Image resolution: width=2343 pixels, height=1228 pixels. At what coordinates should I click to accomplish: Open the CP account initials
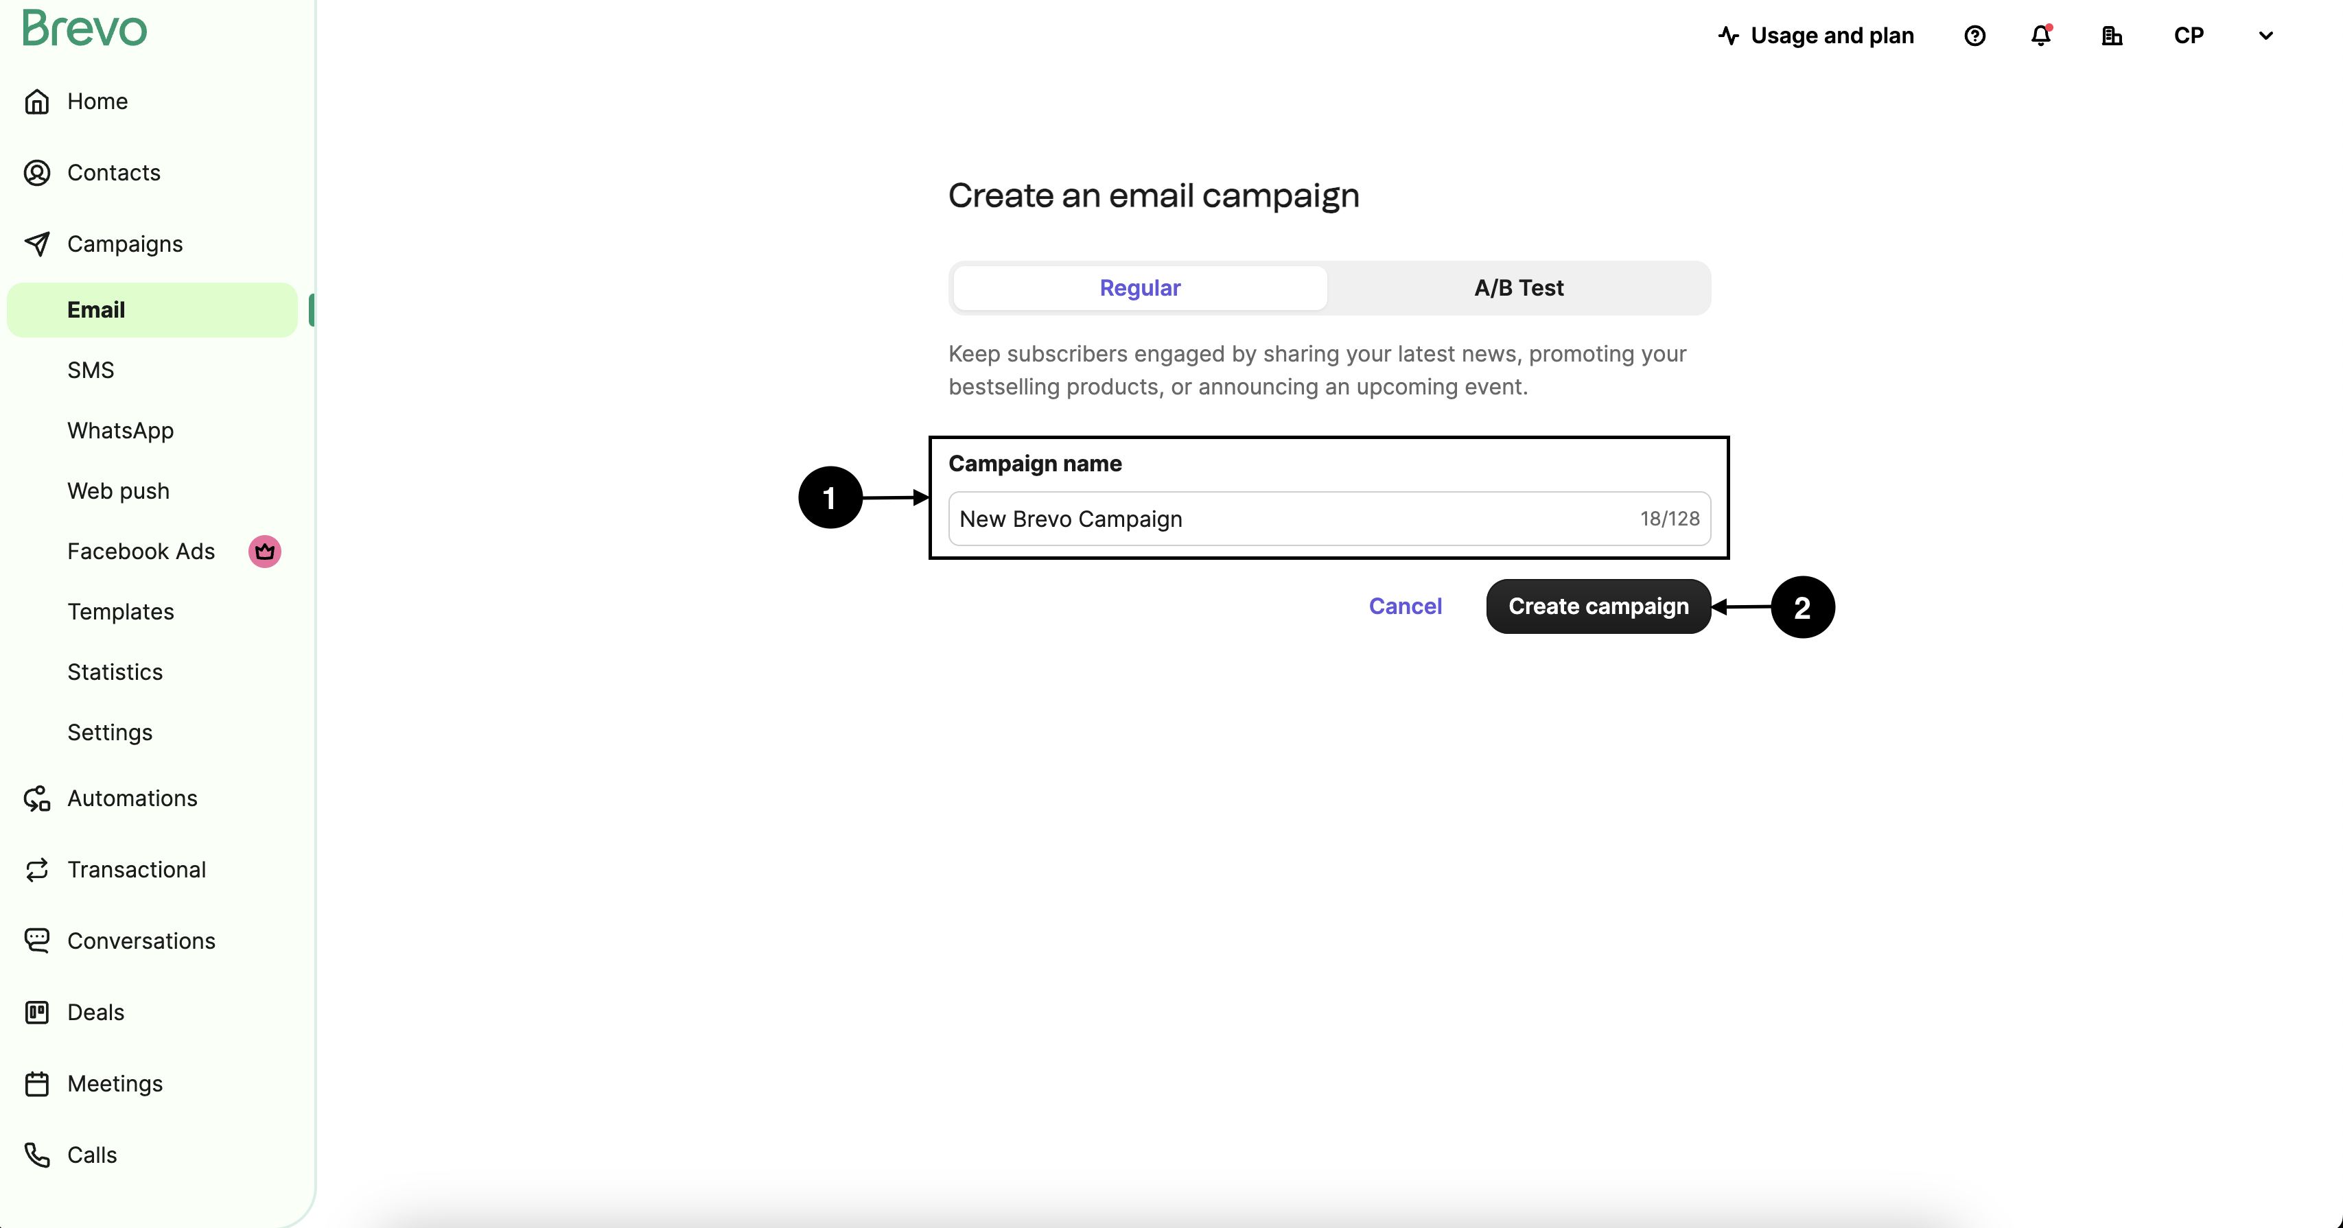(x=2189, y=36)
